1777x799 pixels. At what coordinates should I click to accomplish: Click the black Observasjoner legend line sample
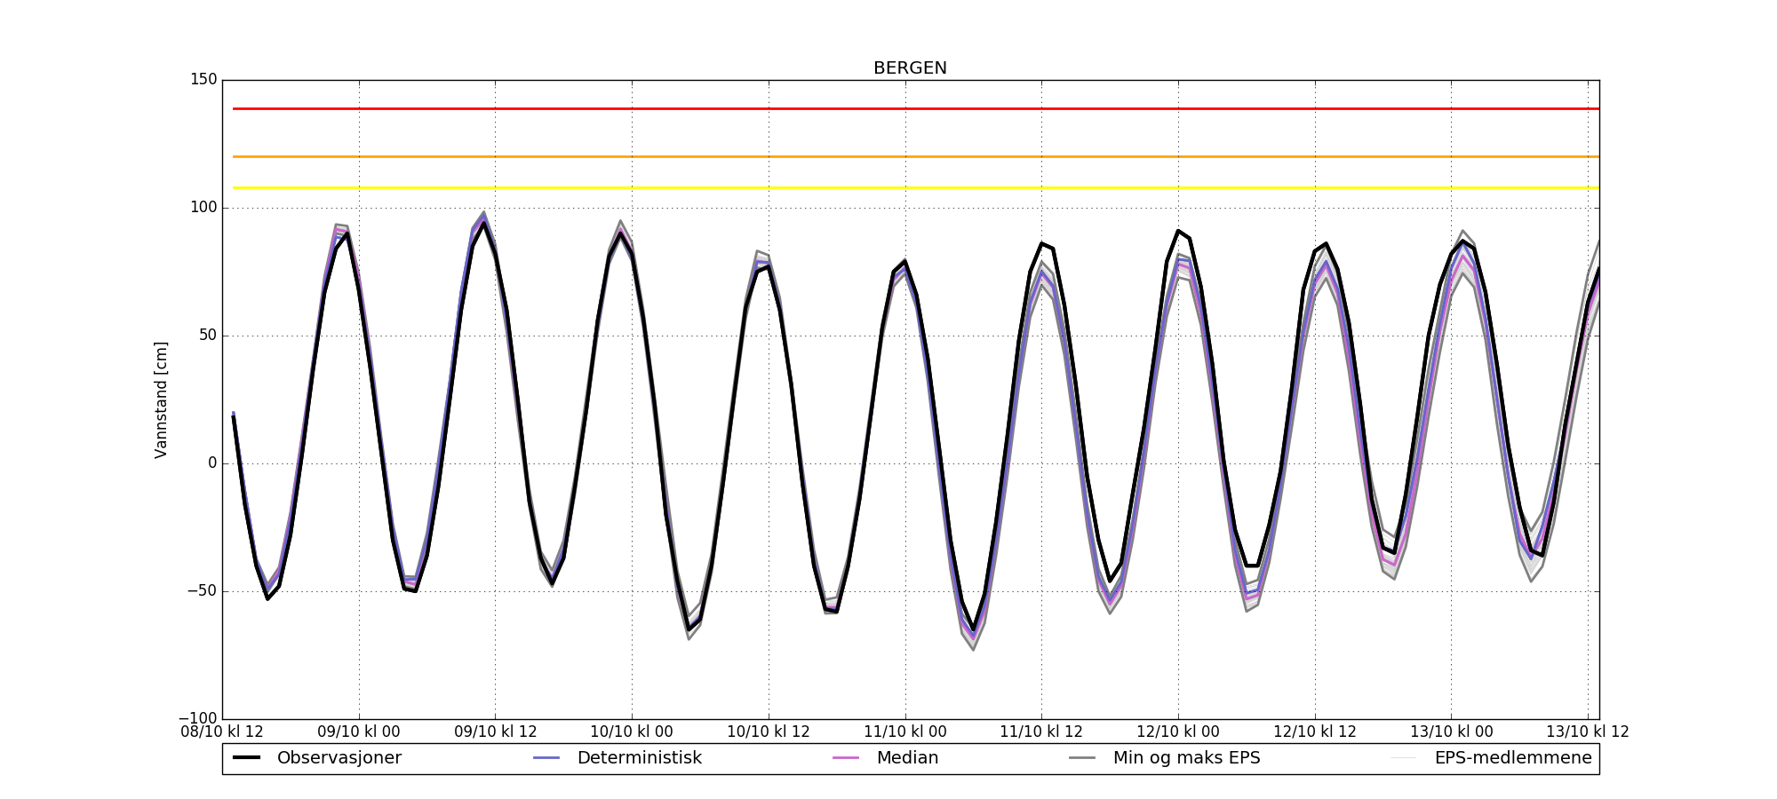pos(246,758)
